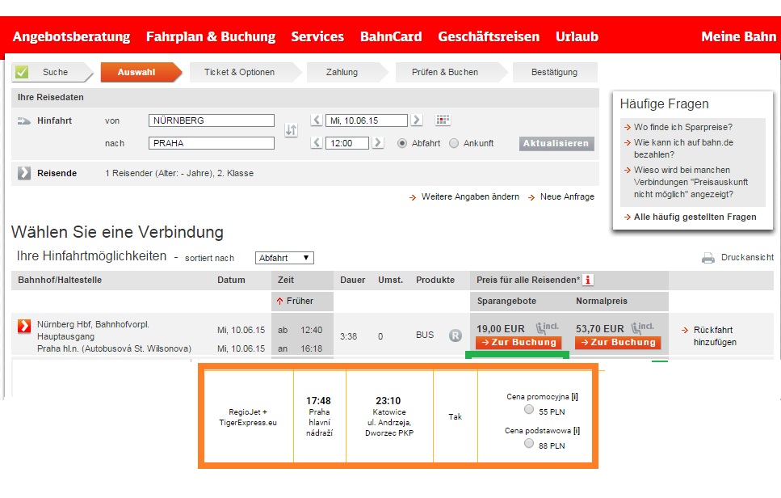This screenshot has width=781, height=498.
Task: Click the Tak cell in the orange table
Action: pyautogui.click(x=456, y=416)
